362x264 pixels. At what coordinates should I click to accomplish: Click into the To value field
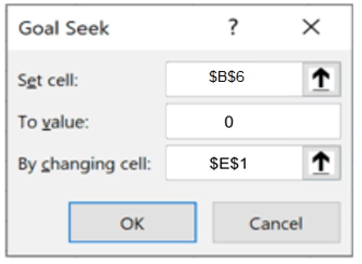[x=253, y=122]
